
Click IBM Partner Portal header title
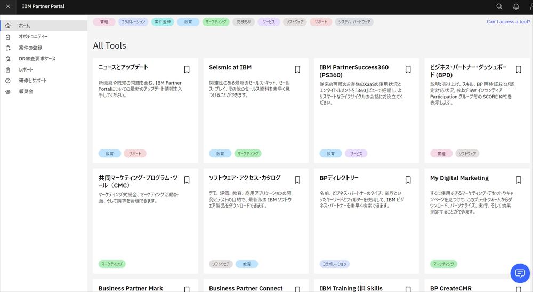pos(43,6)
